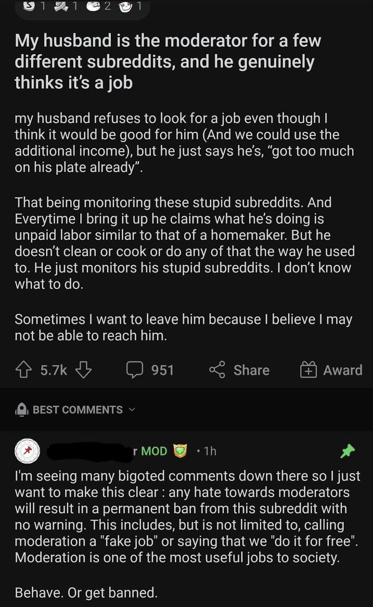This screenshot has height=607, width=373.
Task: Tap the green pinned comment pin
Action: (348, 451)
